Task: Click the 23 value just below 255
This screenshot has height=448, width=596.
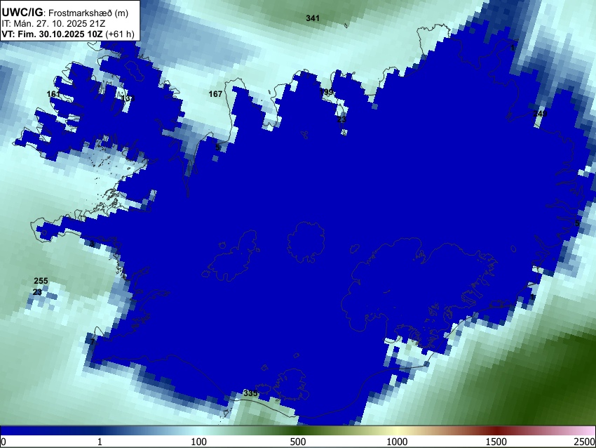Action: [37, 292]
